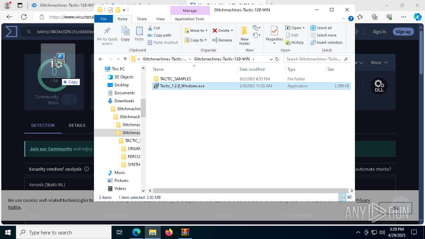Open Delete dropdown arrow

click(x=232, y=31)
